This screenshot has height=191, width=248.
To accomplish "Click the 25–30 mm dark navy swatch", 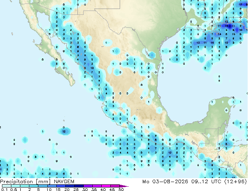I will (79, 186).
